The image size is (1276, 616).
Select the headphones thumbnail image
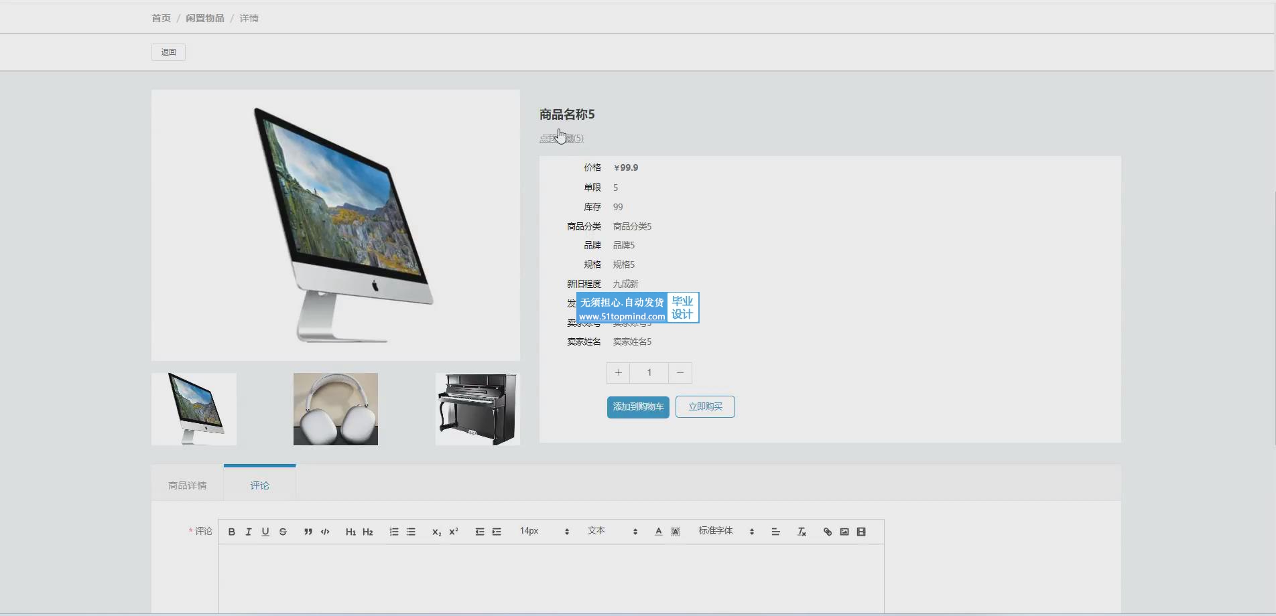[336, 409]
